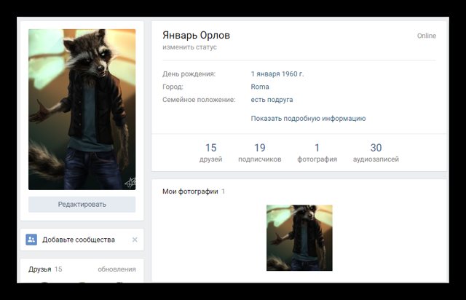Viewport: 466px width, 300px height.
Task: Open the Друзья friends section header
Action: [40, 269]
